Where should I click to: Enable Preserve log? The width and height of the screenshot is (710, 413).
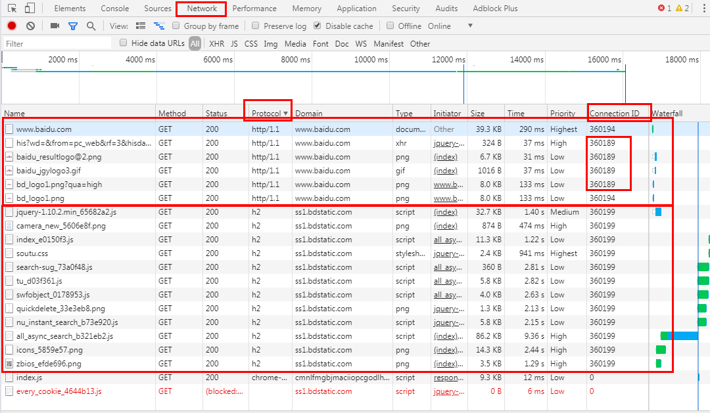point(255,26)
